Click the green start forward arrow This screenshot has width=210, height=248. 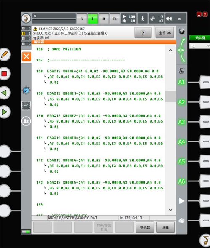point(4,112)
